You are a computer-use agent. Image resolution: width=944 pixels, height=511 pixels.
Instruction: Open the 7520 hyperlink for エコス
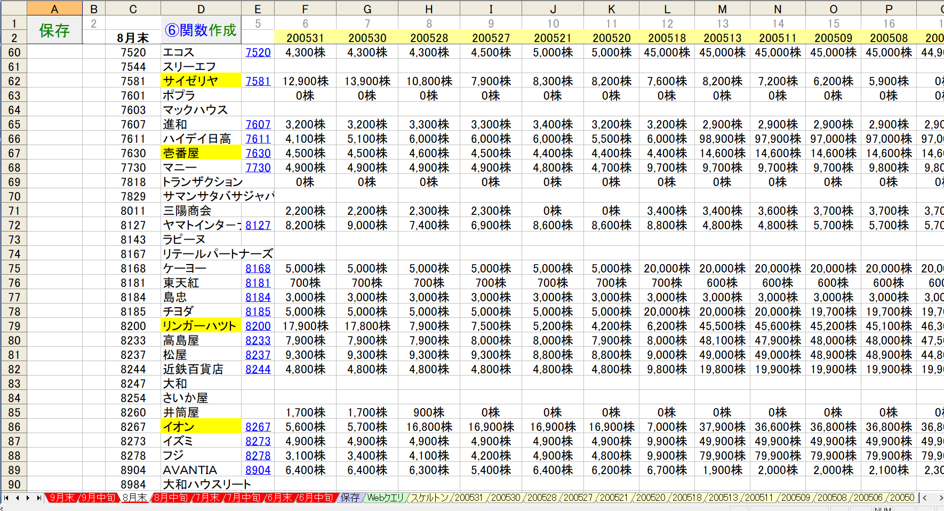[x=258, y=52]
